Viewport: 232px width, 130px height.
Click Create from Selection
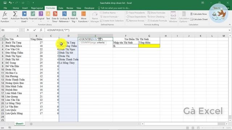click(x=112, y=21)
